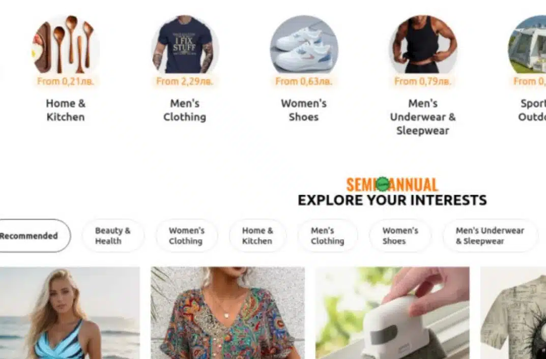Viewport: 546px width, 359px height.
Task: View the beige printed t-shirt product photo
Action: click(x=513, y=313)
